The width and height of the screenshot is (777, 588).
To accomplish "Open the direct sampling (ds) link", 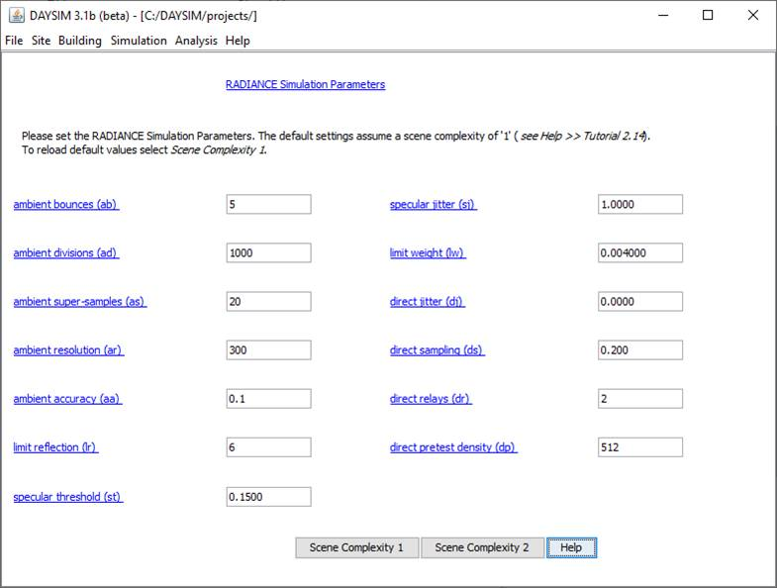I will (437, 350).
